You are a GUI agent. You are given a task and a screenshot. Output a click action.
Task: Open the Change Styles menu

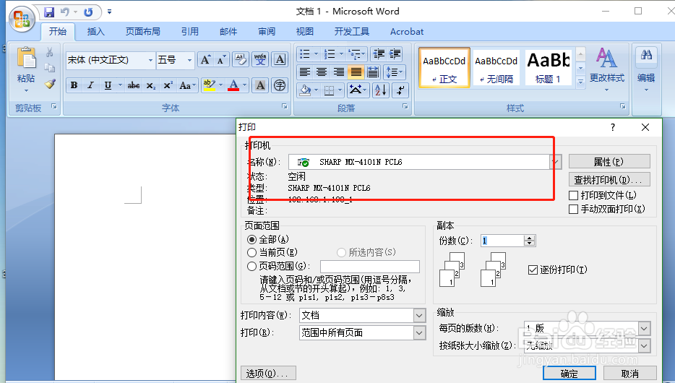coord(606,69)
